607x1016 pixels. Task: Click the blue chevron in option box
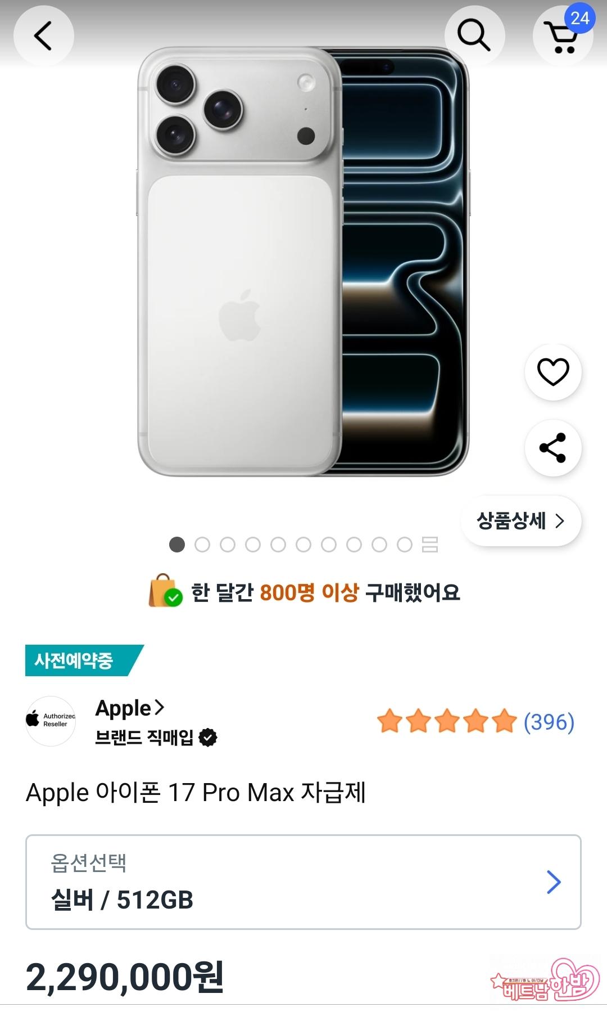point(554,882)
